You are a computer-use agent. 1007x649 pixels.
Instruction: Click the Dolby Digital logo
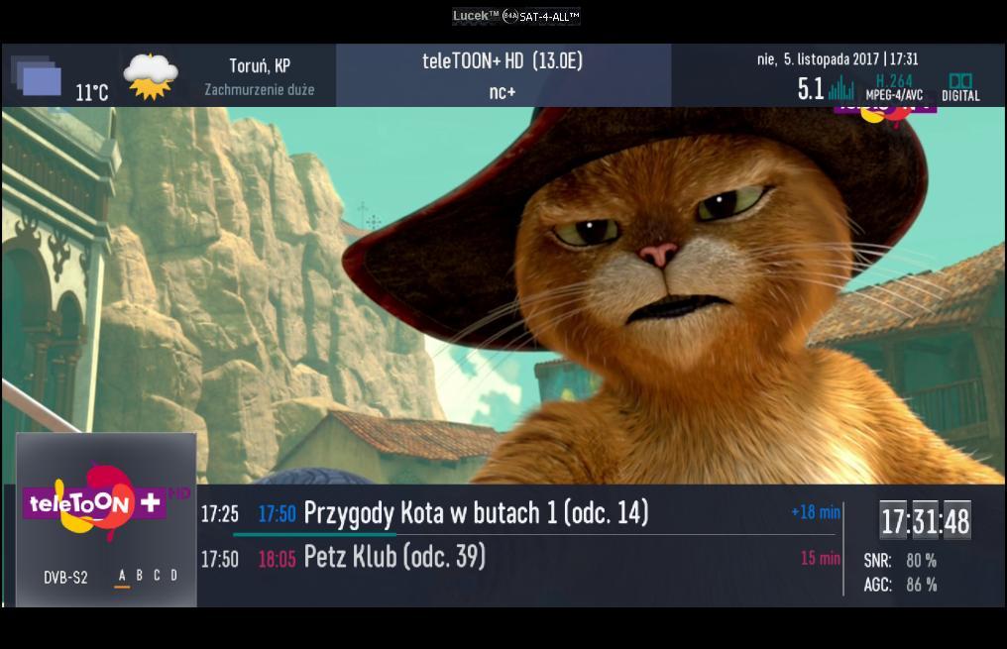(x=960, y=88)
